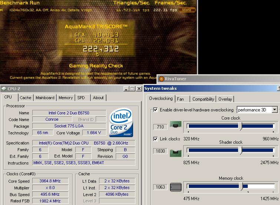Click the memory clock value field 1063
280x205 pixels.
click(160, 187)
